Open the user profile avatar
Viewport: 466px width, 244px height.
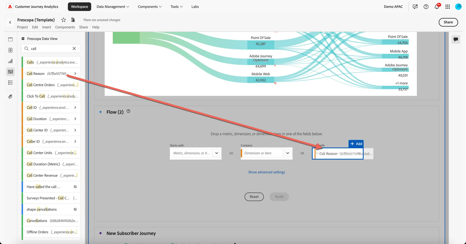tap(458, 6)
